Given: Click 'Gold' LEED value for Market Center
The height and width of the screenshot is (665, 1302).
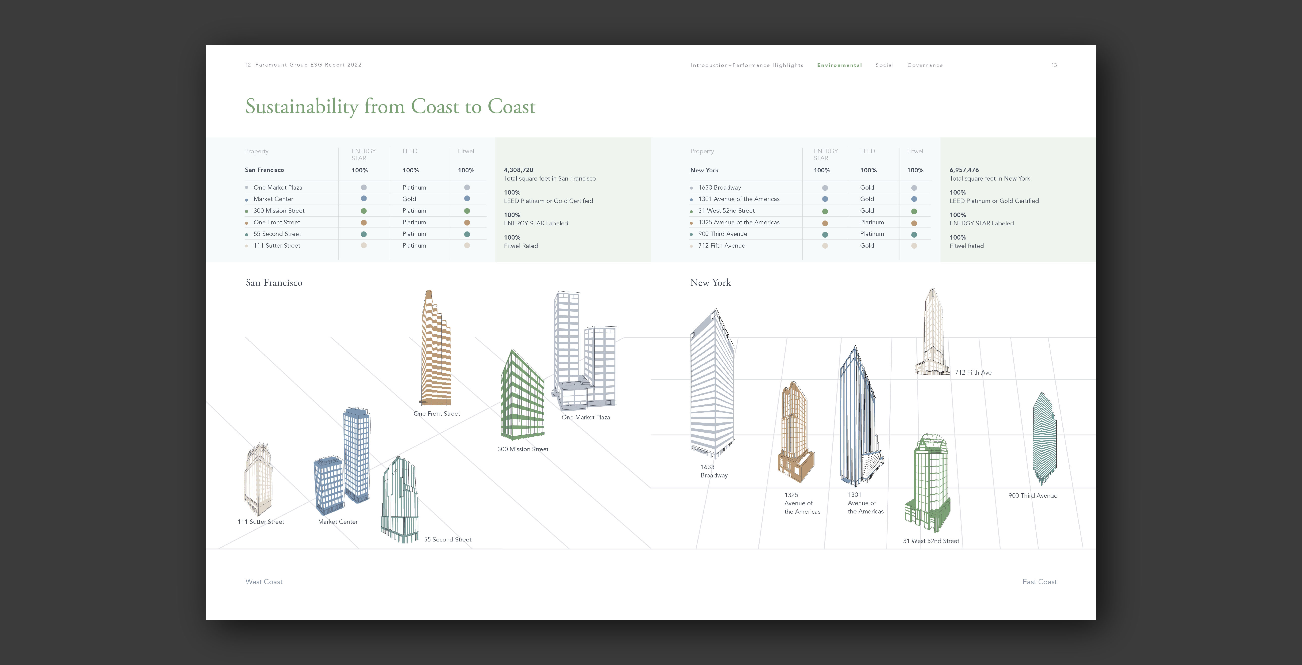Looking at the screenshot, I should click(x=409, y=199).
